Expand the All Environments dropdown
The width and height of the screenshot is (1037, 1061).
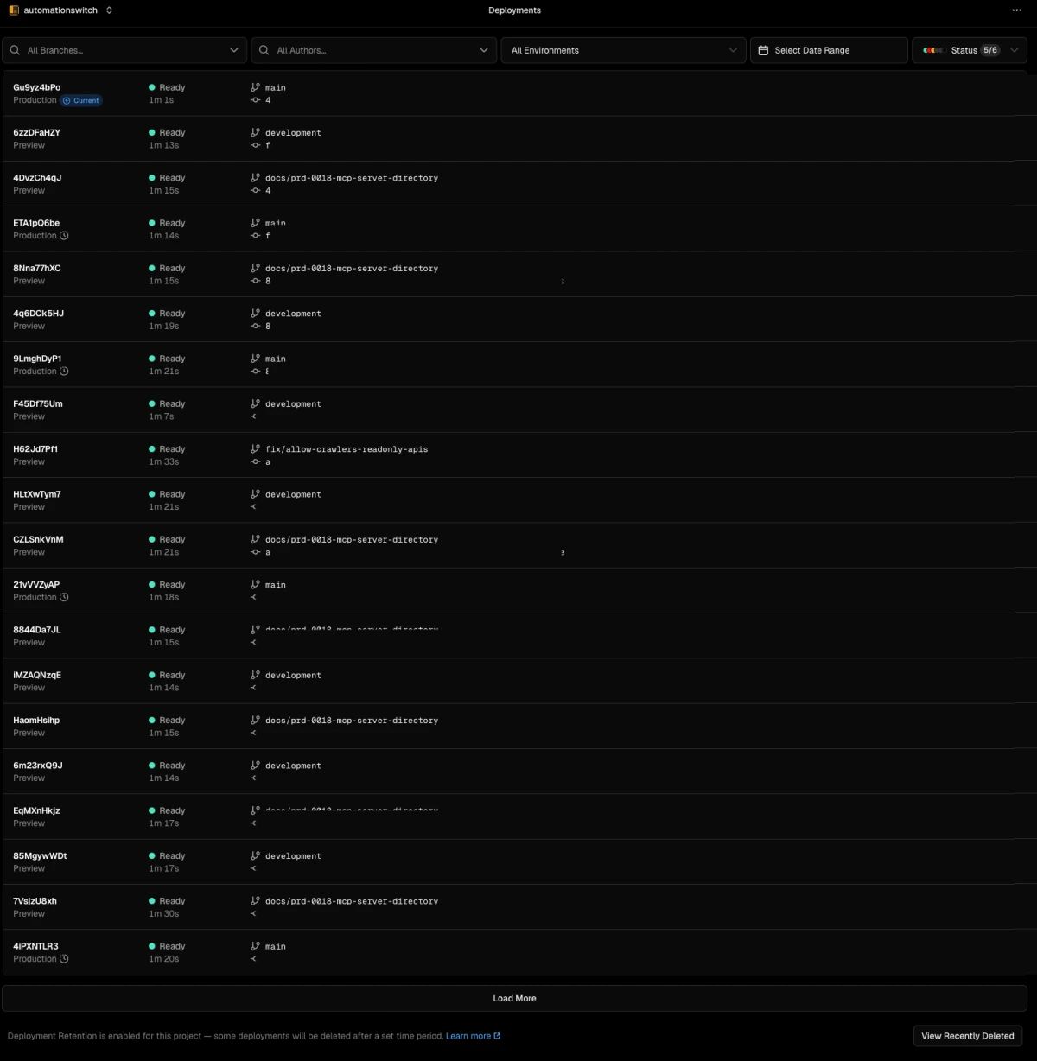[x=622, y=50]
